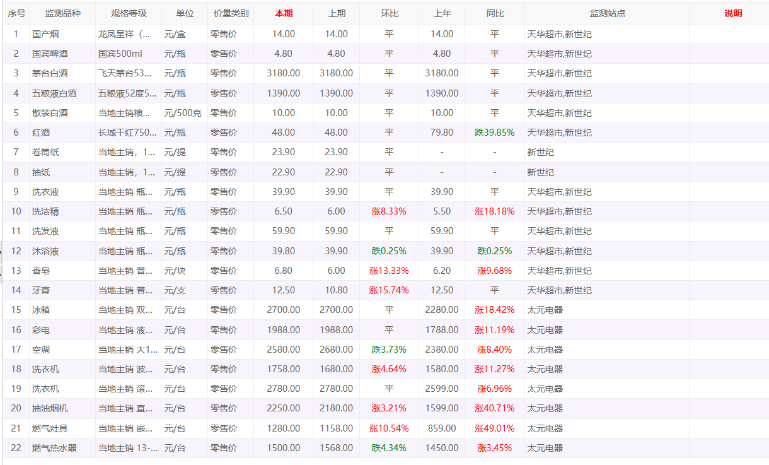This screenshot has height=465, width=769.
Task: Click the 859.00 last-year price cell
Action: [442, 428]
